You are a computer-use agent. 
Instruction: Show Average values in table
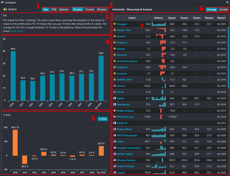pyautogui.click(x=211, y=9)
